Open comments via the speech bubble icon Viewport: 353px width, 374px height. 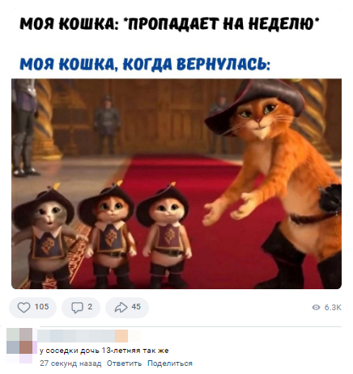click(77, 308)
